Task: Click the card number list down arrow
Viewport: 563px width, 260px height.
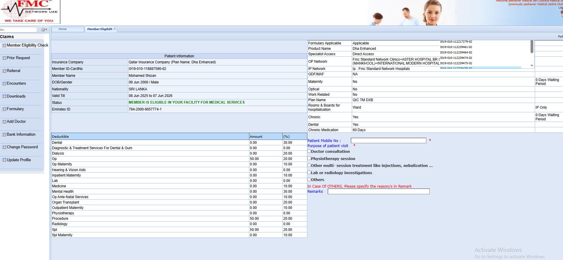Action: [x=532, y=65]
